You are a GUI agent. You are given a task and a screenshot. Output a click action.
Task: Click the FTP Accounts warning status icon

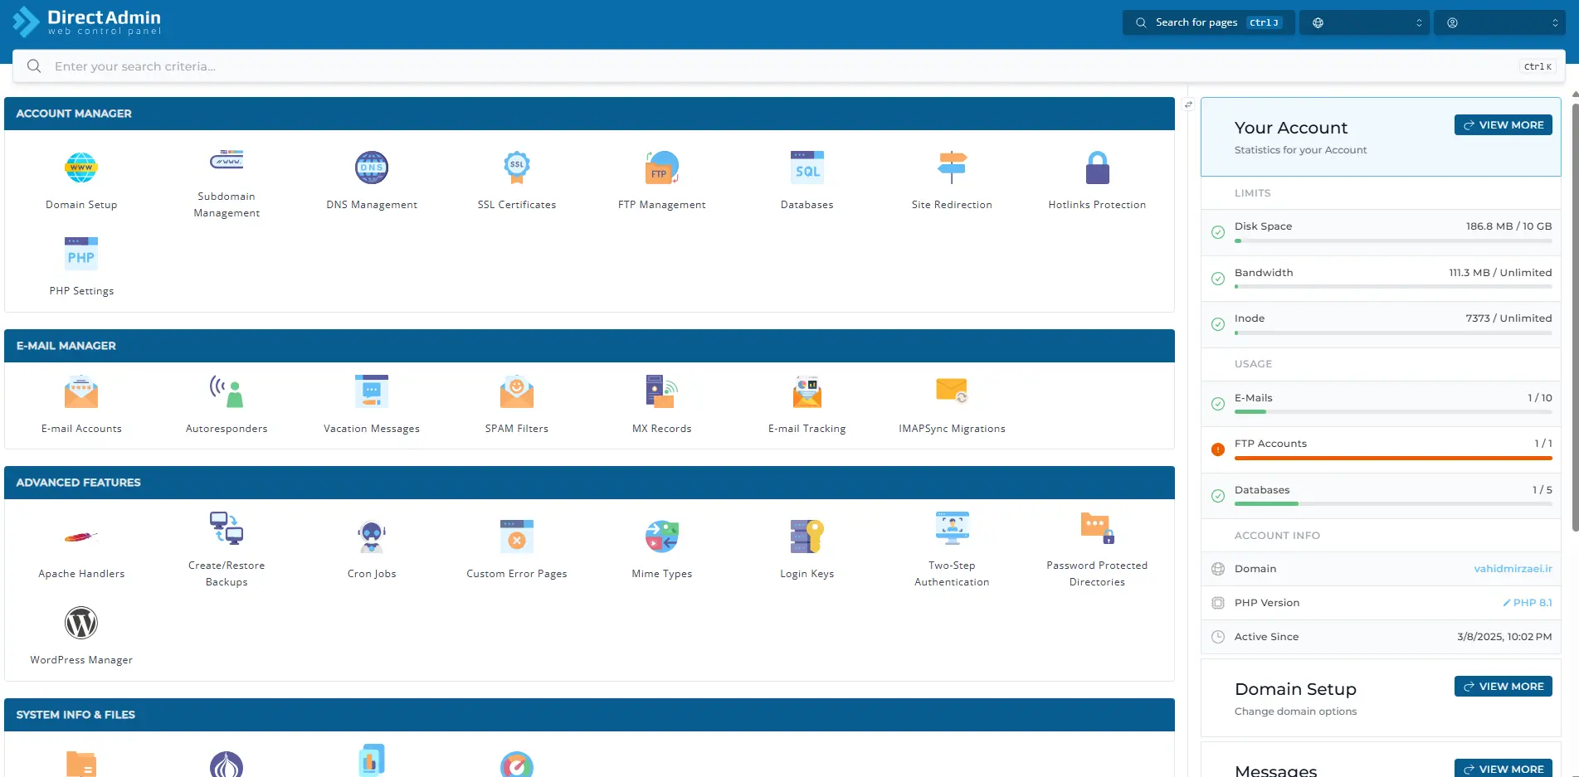click(1218, 449)
